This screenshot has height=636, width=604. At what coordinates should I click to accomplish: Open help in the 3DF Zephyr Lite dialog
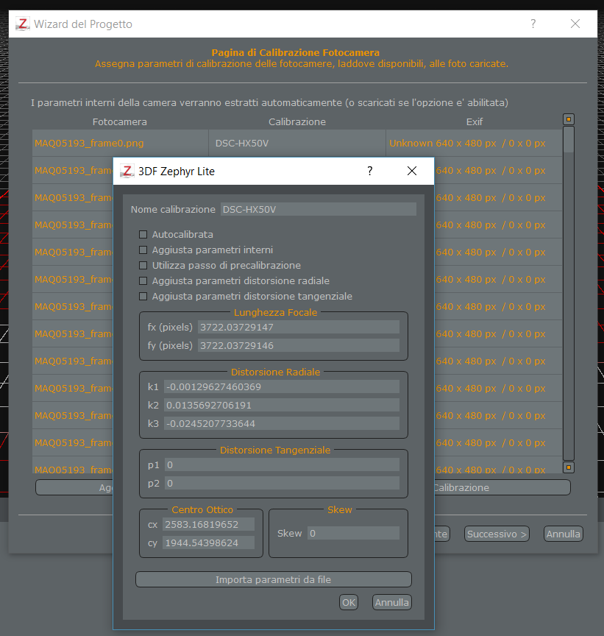click(x=370, y=172)
